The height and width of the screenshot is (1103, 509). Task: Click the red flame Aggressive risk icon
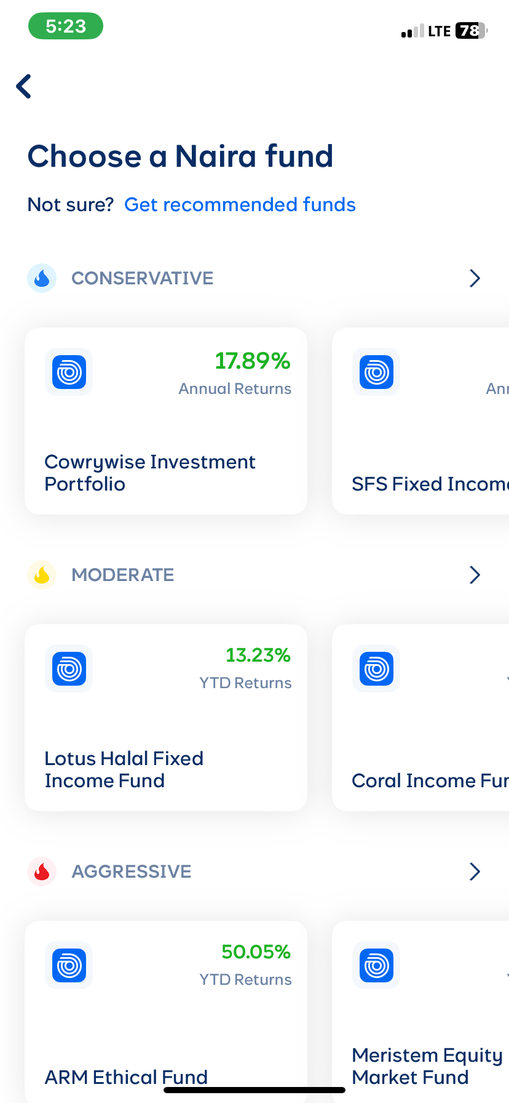point(41,871)
